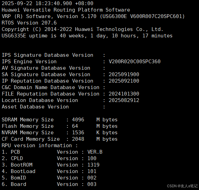Click BootLoad version value 101
Screen dimensions: 199x190
pos(92,171)
